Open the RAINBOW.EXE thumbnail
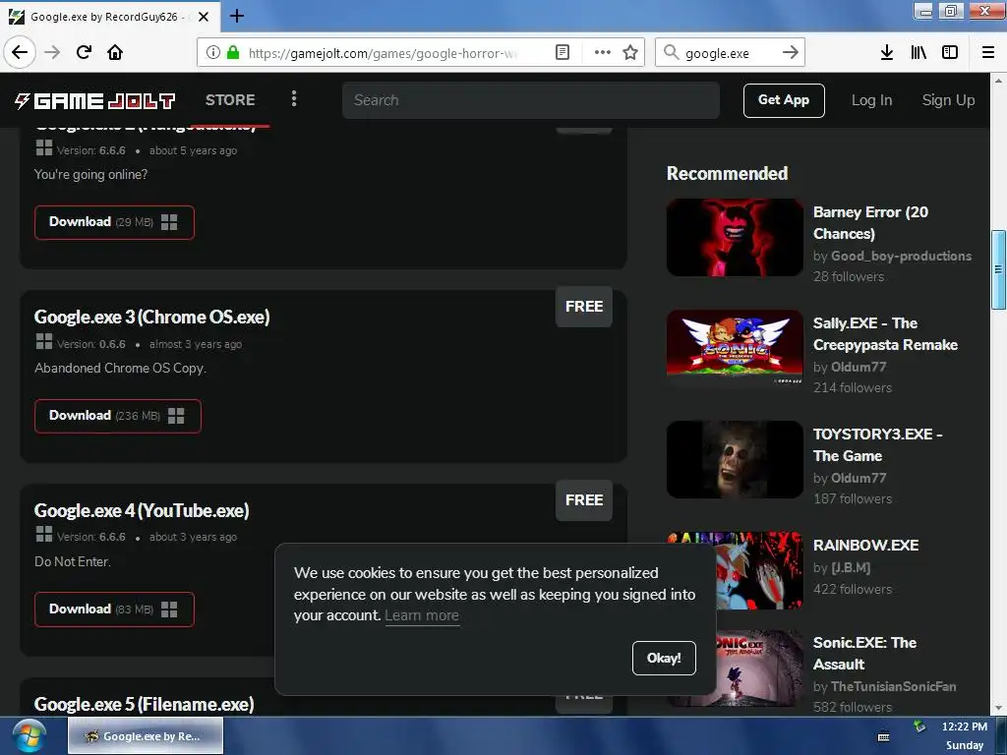1007x755 pixels. (x=760, y=571)
